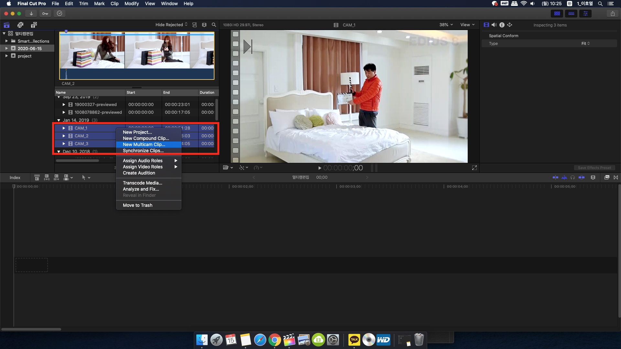Image resolution: width=621 pixels, height=349 pixels.
Task: Open the Photos and Audio sidebar
Action: [20, 25]
